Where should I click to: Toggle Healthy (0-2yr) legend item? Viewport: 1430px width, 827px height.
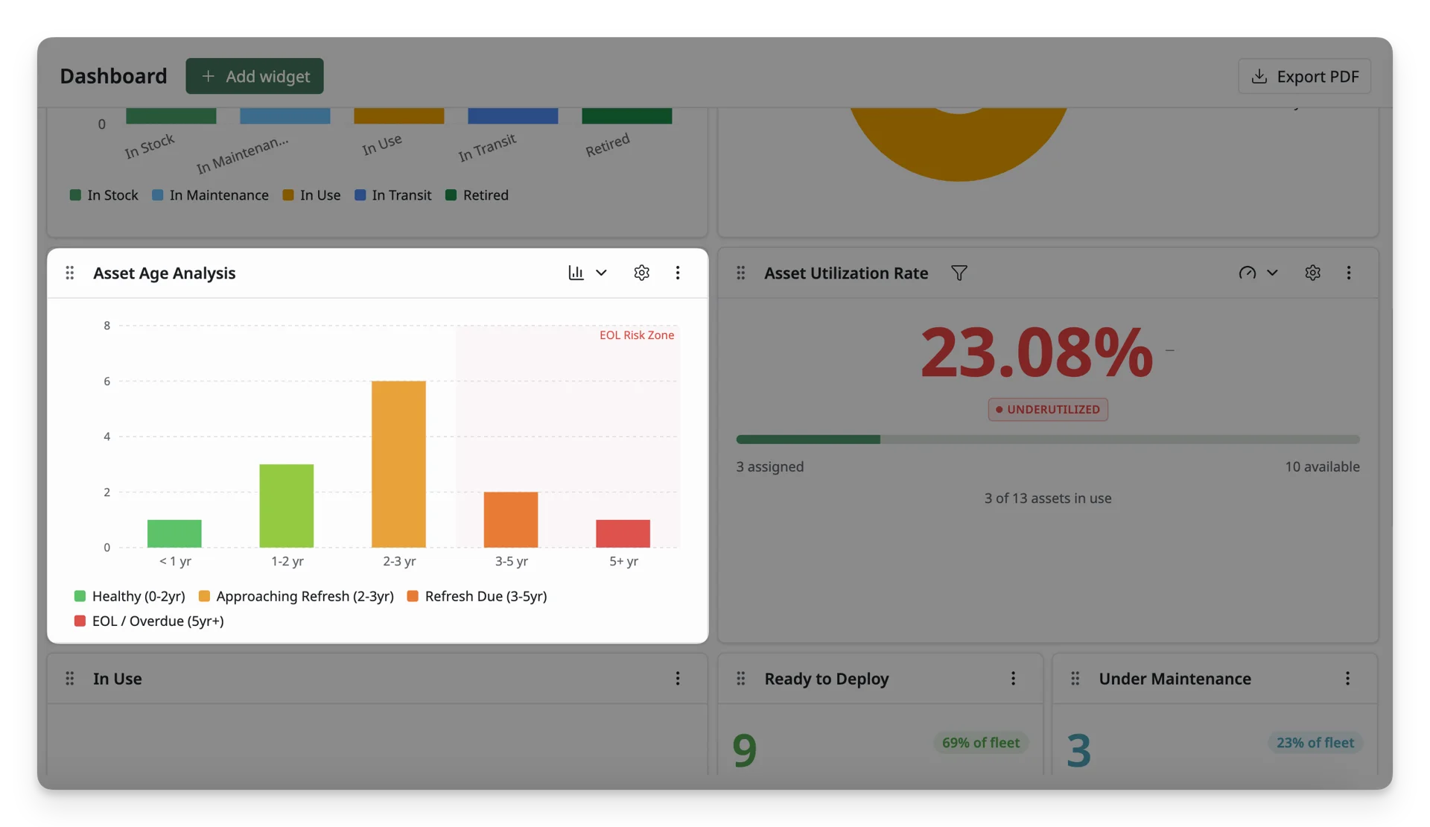(130, 596)
